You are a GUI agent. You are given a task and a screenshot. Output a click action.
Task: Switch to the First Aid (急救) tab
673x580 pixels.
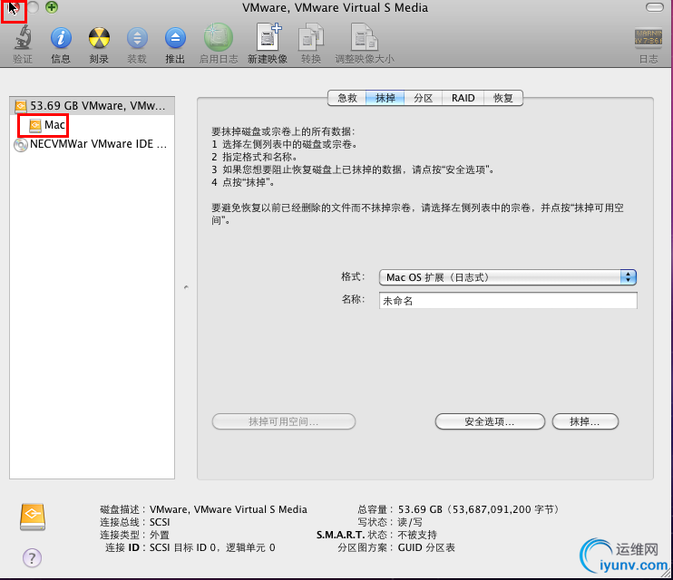point(346,98)
